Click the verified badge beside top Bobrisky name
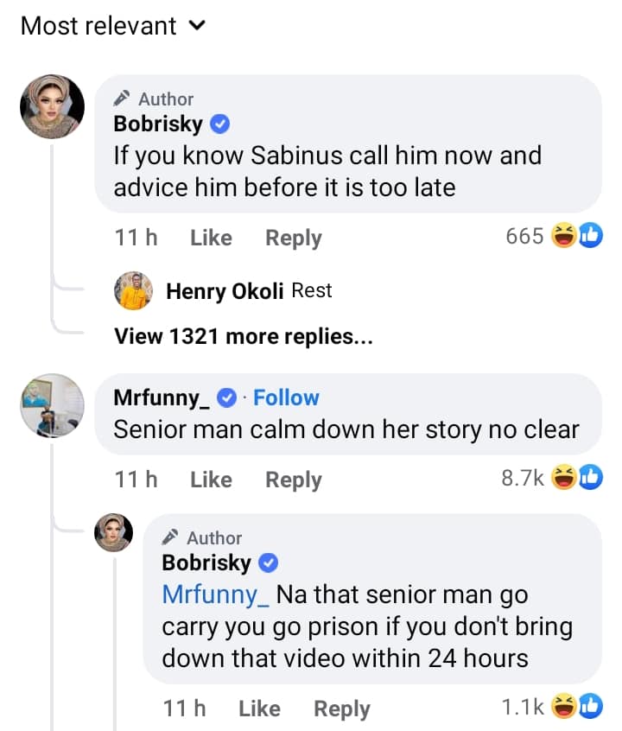622x731 pixels. point(220,124)
